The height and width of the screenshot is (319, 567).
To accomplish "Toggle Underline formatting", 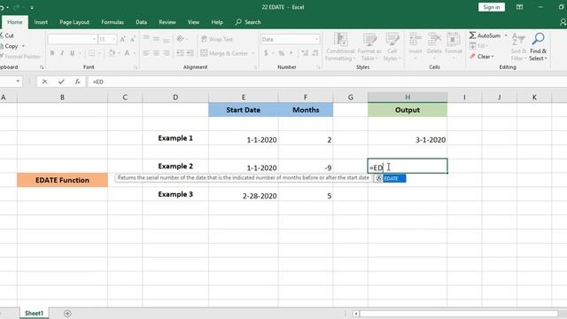I will [x=72, y=53].
